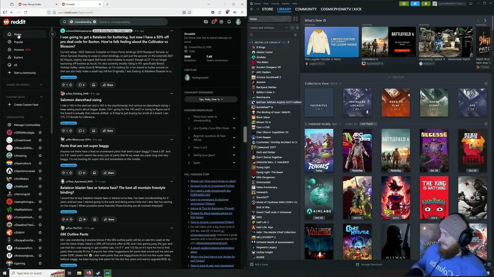Open Tips, Tricks, How To dropdown

[211, 99]
